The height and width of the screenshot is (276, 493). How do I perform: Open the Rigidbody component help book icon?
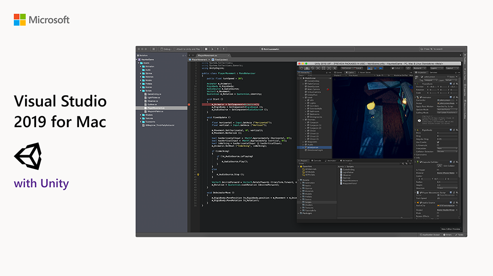click(451, 130)
